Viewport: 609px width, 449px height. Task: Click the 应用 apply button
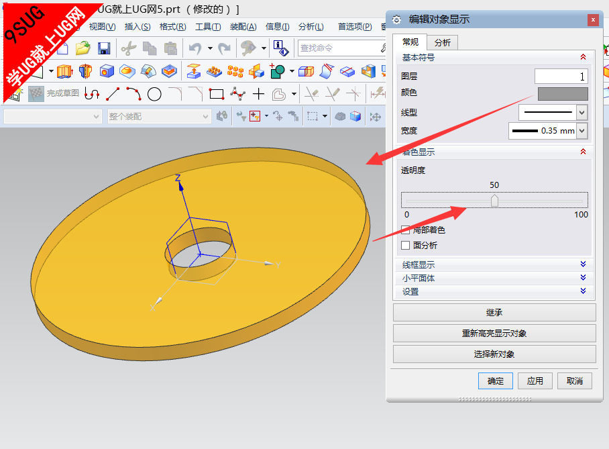pos(535,381)
